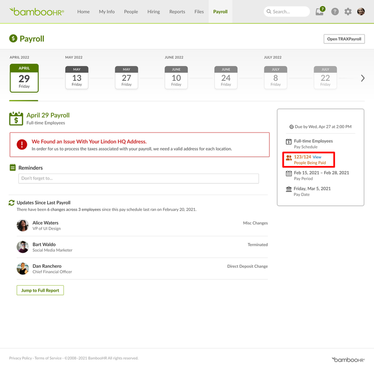Open the Files tab

(199, 11)
